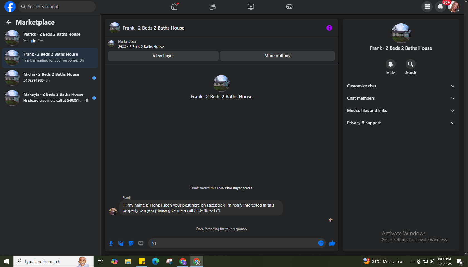Screen dimensions: 468x267
Task: Open the Friends icon in top navigation
Action: tap(213, 7)
